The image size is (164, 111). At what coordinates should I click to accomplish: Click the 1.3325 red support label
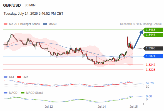pos(150,70)
